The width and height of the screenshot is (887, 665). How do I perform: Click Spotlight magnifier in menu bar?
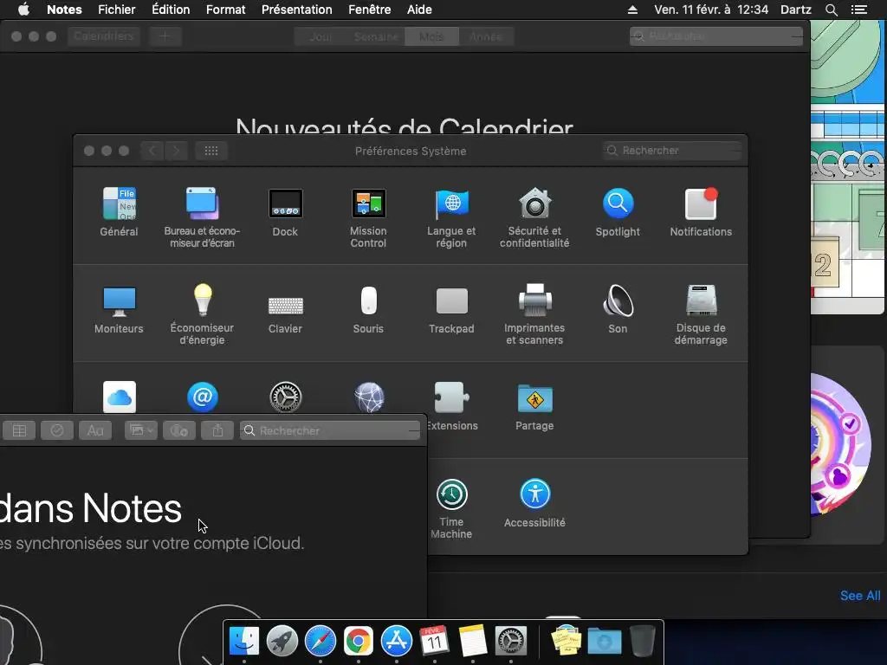tap(831, 10)
